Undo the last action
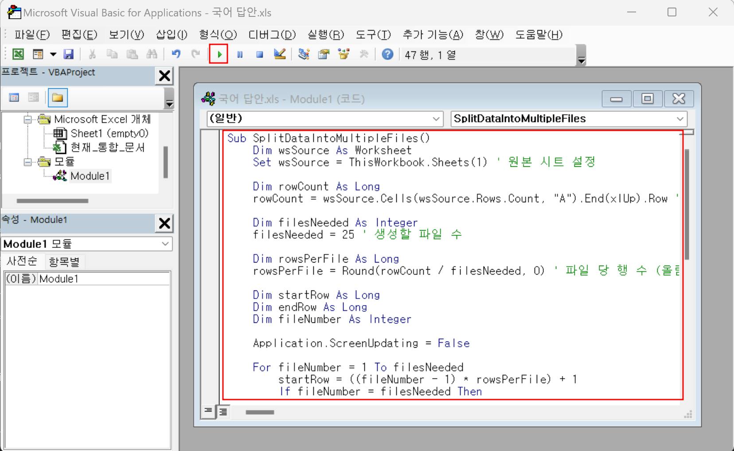734x451 pixels. pos(176,55)
